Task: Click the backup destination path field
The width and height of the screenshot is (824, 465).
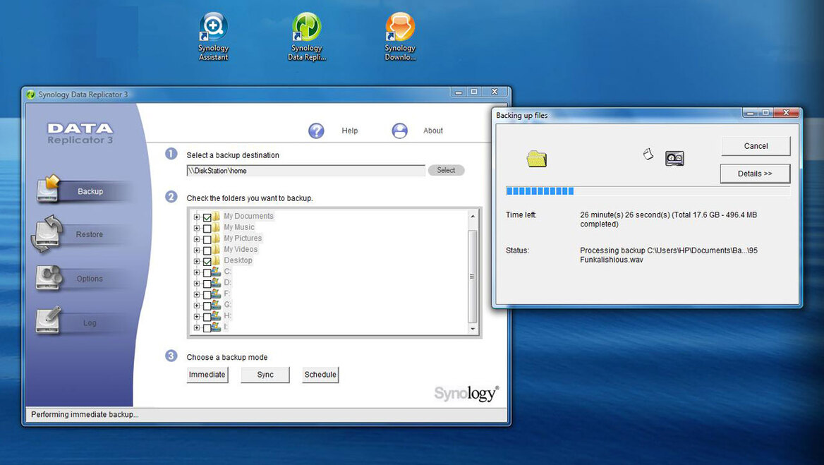Action: (x=306, y=171)
